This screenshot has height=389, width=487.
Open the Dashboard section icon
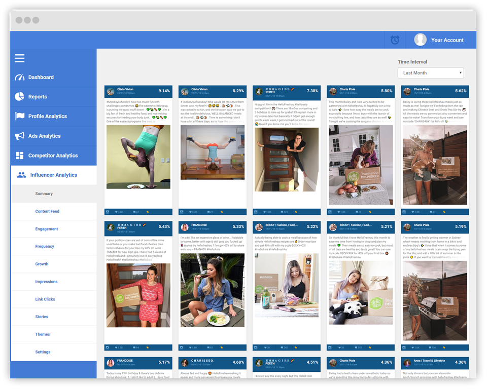(21, 77)
